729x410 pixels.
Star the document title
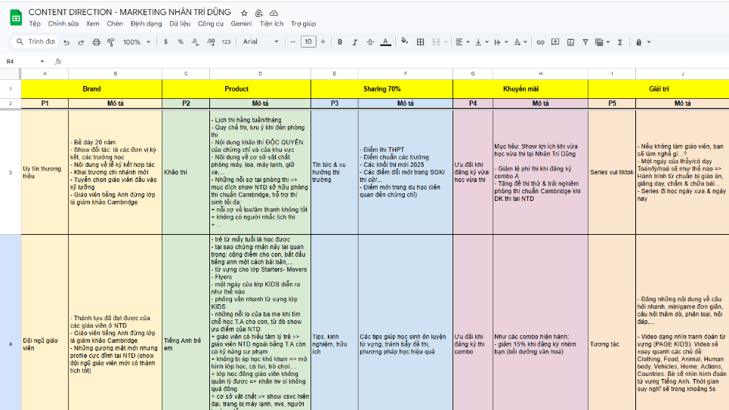(244, 13)
